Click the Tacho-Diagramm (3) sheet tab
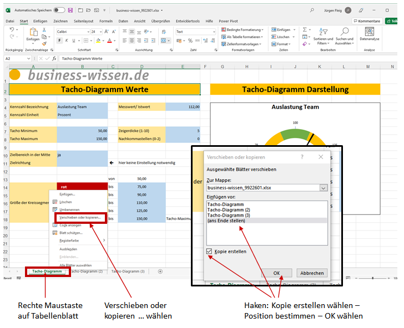This screenshot has width=404, height=328. pyautogui.click(x=128, y=271)
